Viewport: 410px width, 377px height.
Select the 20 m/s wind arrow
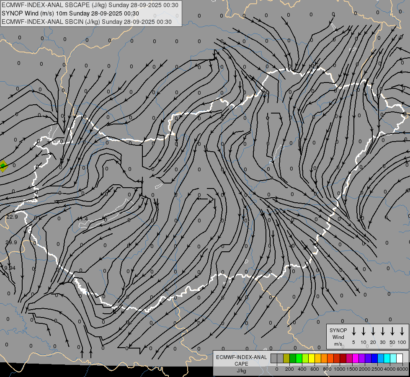click(373, 331)
